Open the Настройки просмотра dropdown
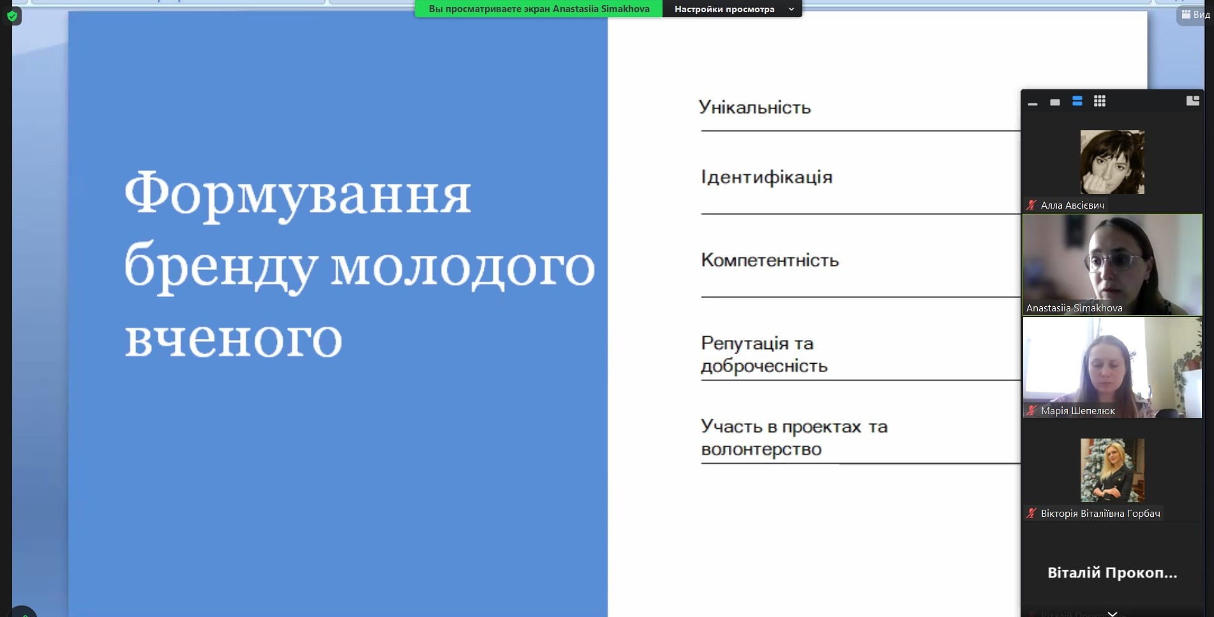 click(724, 9)
